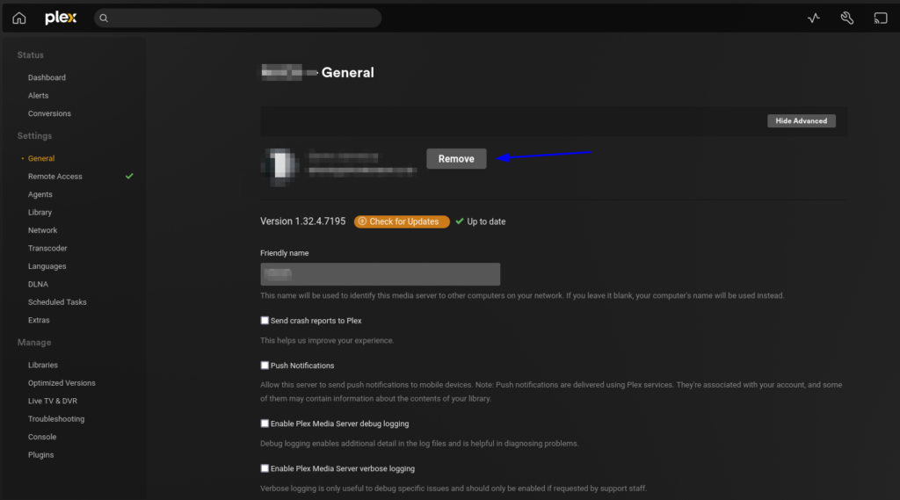Go to Plex home via house icon
The image size is (900, 500).
(x=19, y=18)
